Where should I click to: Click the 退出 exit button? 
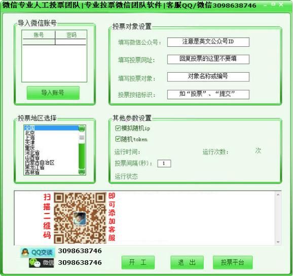[187, 262]
